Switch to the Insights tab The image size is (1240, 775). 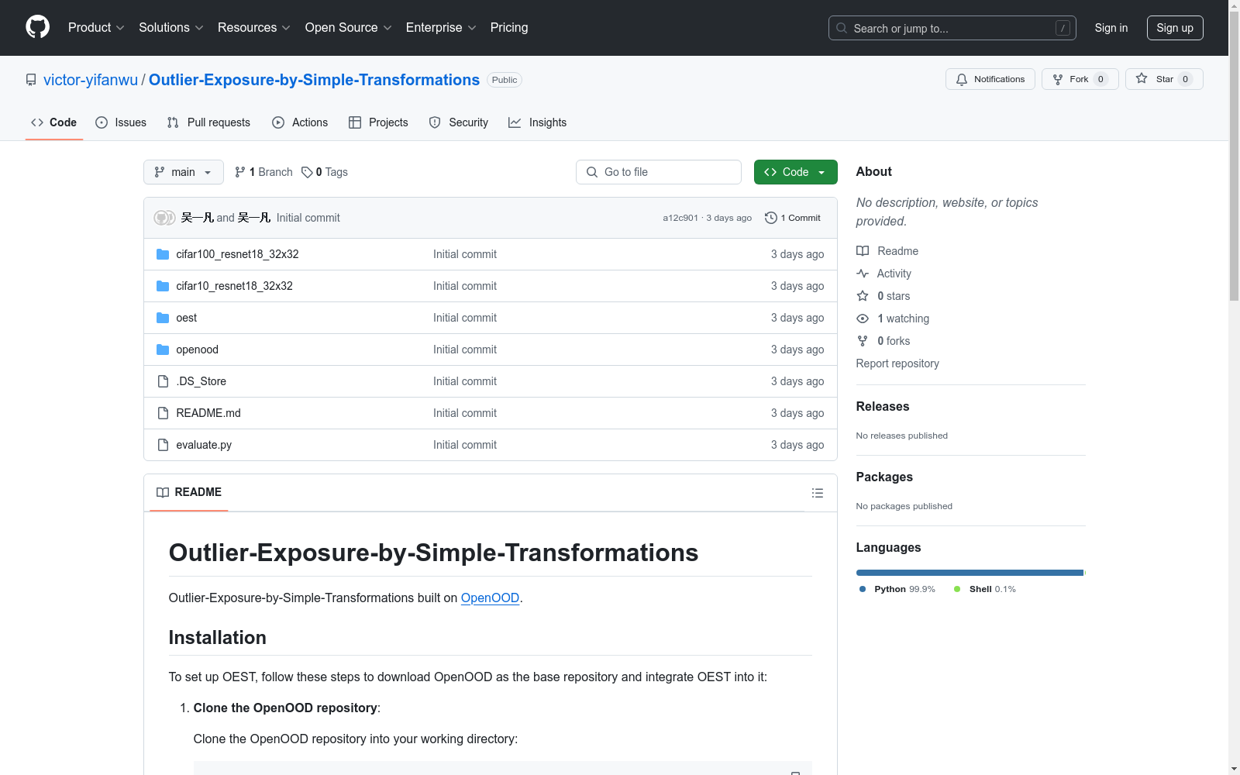537,122
